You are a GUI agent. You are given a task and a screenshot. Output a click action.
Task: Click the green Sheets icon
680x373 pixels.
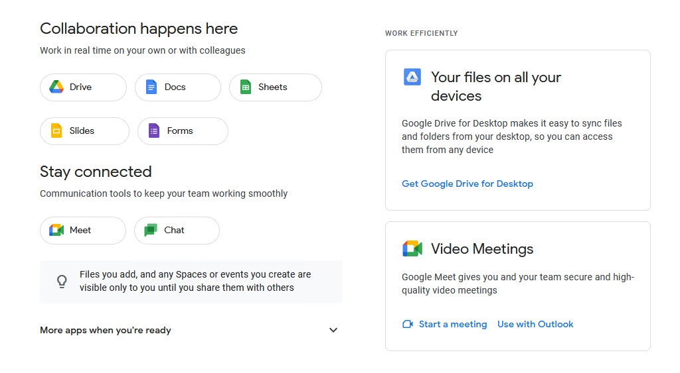click(x=246, y=87)
